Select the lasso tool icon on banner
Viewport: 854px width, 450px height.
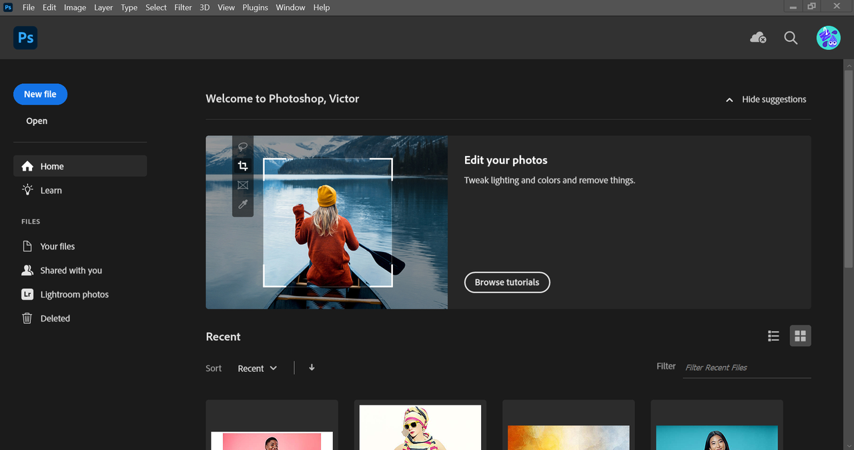(x=243, y=147)
